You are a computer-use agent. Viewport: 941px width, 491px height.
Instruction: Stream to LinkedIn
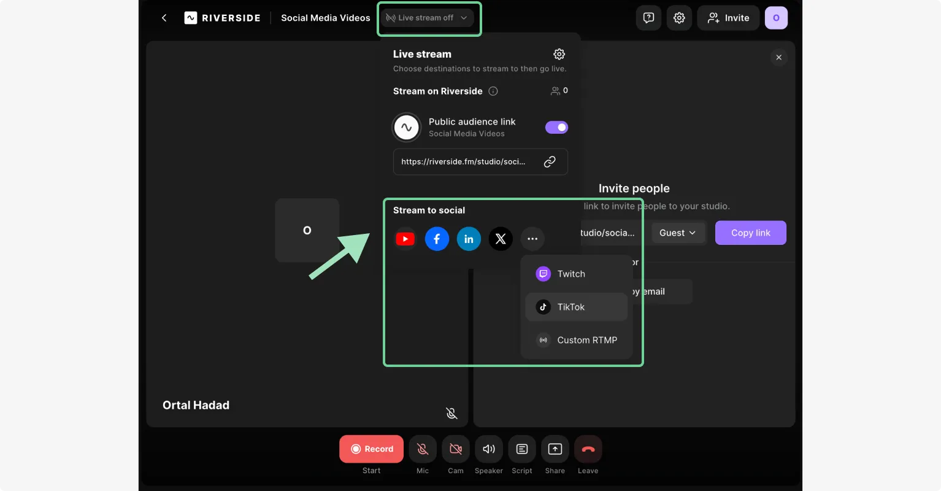(469, 239)
